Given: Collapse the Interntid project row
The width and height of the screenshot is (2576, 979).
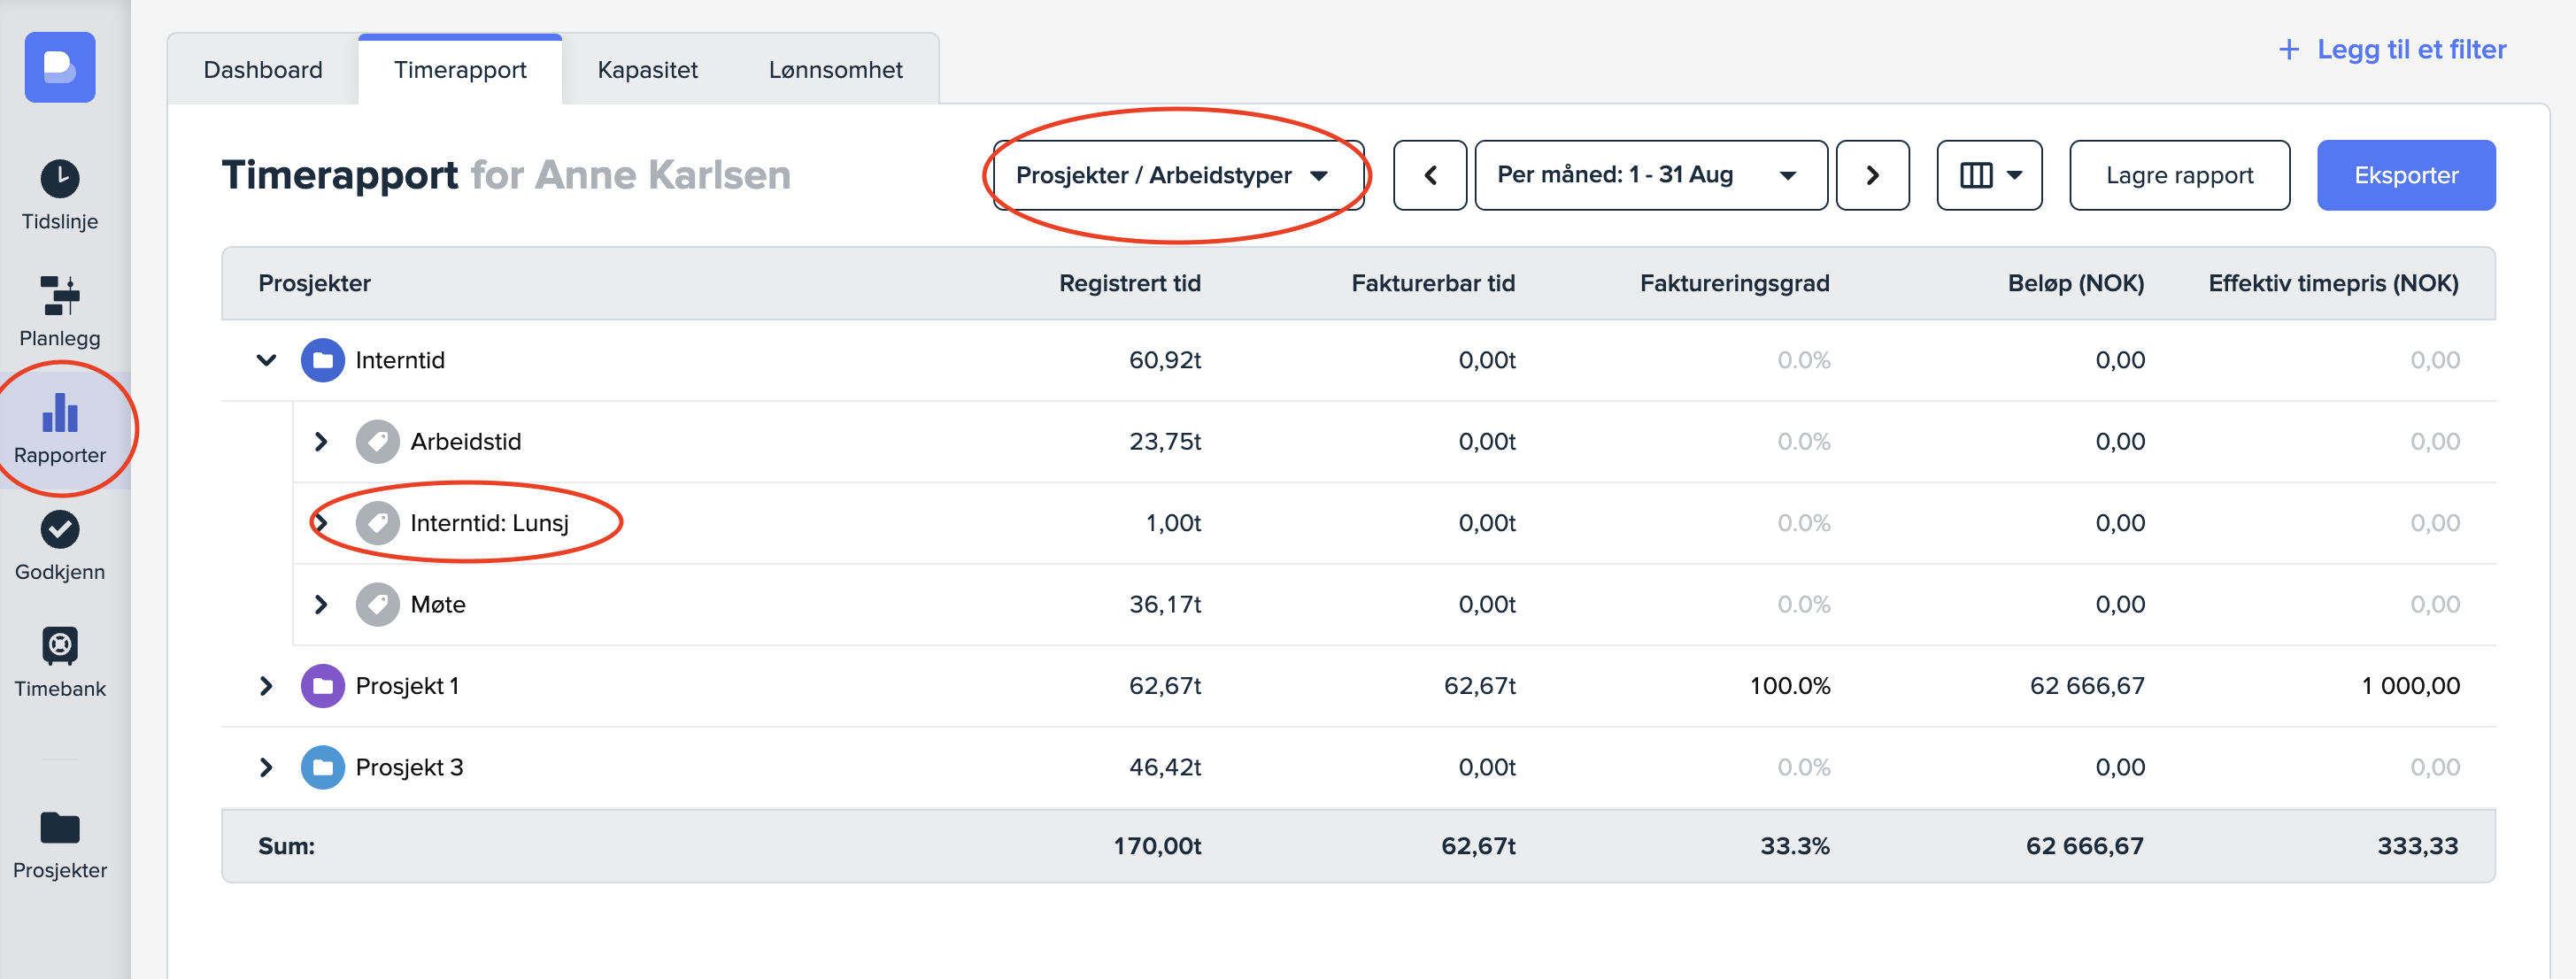Looking at the screenshot, I should (266, 360).
